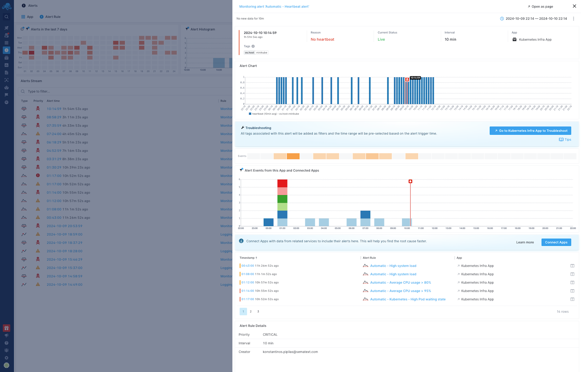The width and height of the screenshot is (581, 372).
Task: Click Learn more in the banner
Action: click(x=525, y=242)
